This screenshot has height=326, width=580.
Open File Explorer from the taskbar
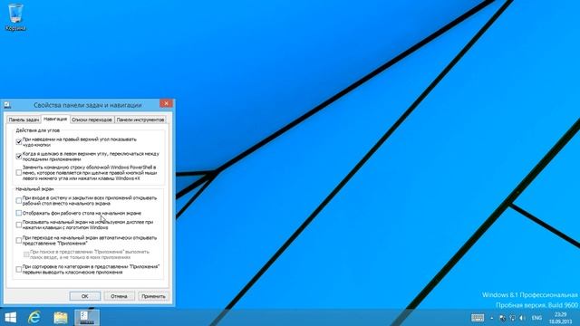(x=61, y=318)
